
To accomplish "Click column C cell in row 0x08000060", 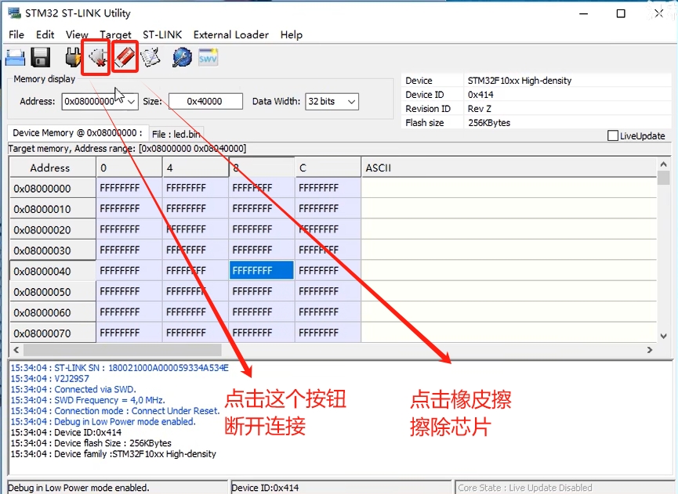I will click(x=328, y=312).
